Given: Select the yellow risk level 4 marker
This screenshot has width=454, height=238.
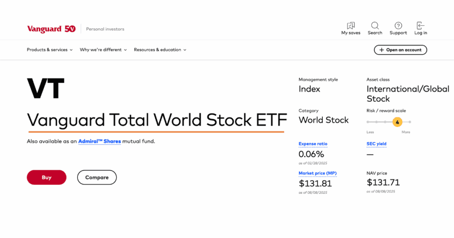Looking at the screenshot, I should [397, 122].
